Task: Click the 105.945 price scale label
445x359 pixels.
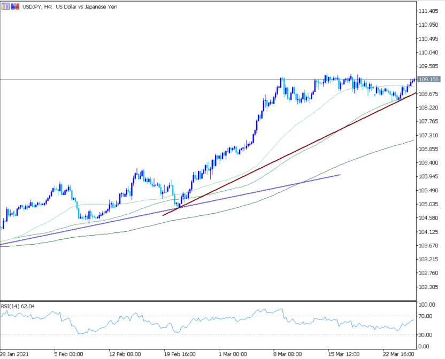Action: [x=429, y=176]
